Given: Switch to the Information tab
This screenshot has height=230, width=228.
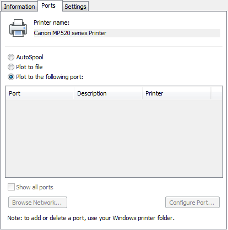Looking at the screenshot, I should coord(19,7).
